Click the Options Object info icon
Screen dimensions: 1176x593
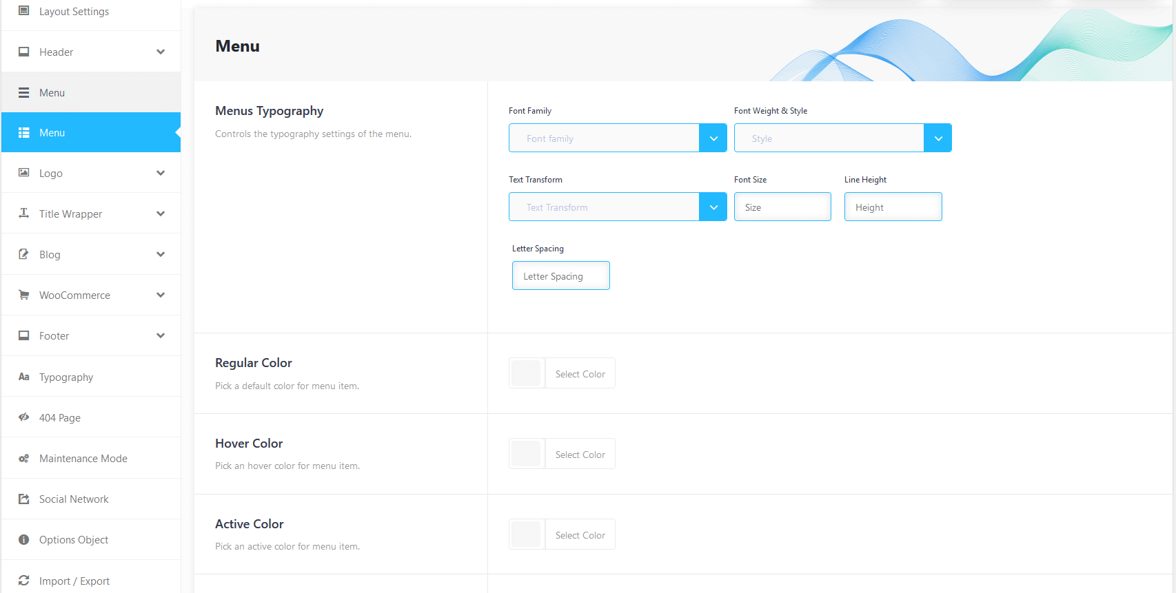24,539
